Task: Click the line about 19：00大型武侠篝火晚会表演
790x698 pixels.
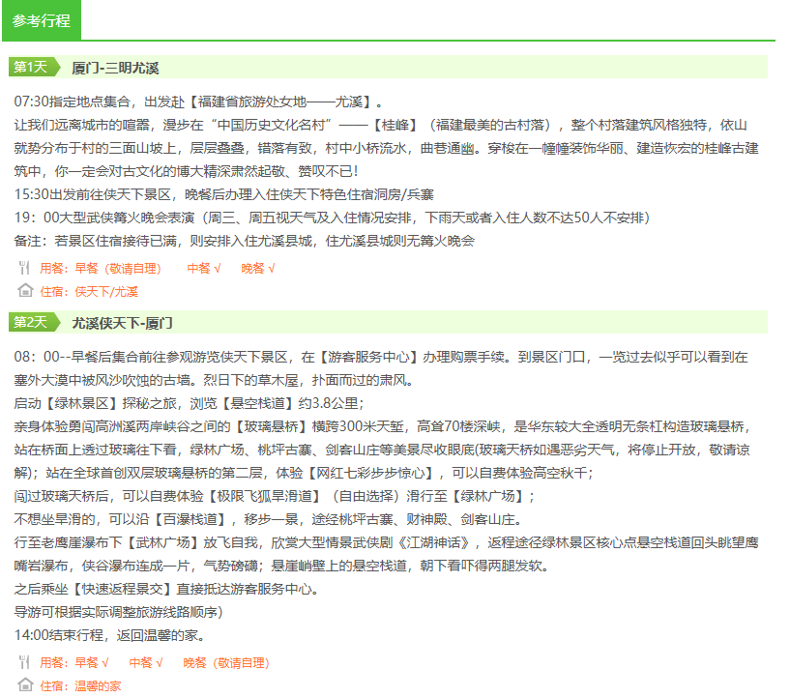Action: click(x=332, y=218)
